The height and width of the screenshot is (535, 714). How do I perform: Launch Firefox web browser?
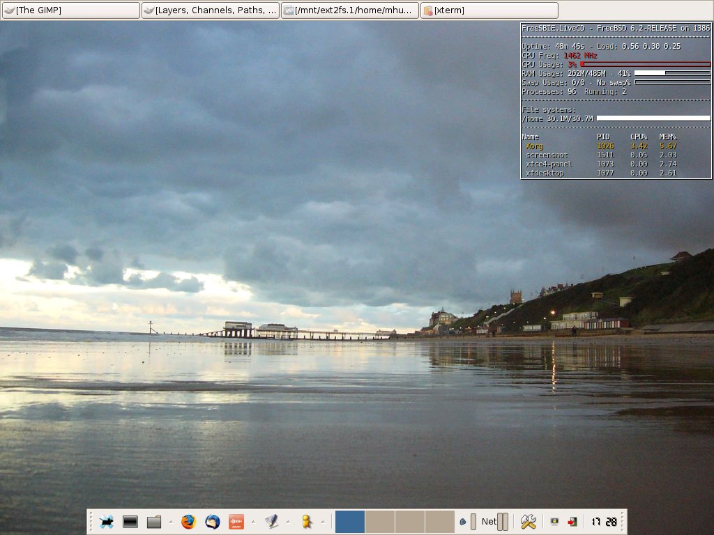pos(188,522)
